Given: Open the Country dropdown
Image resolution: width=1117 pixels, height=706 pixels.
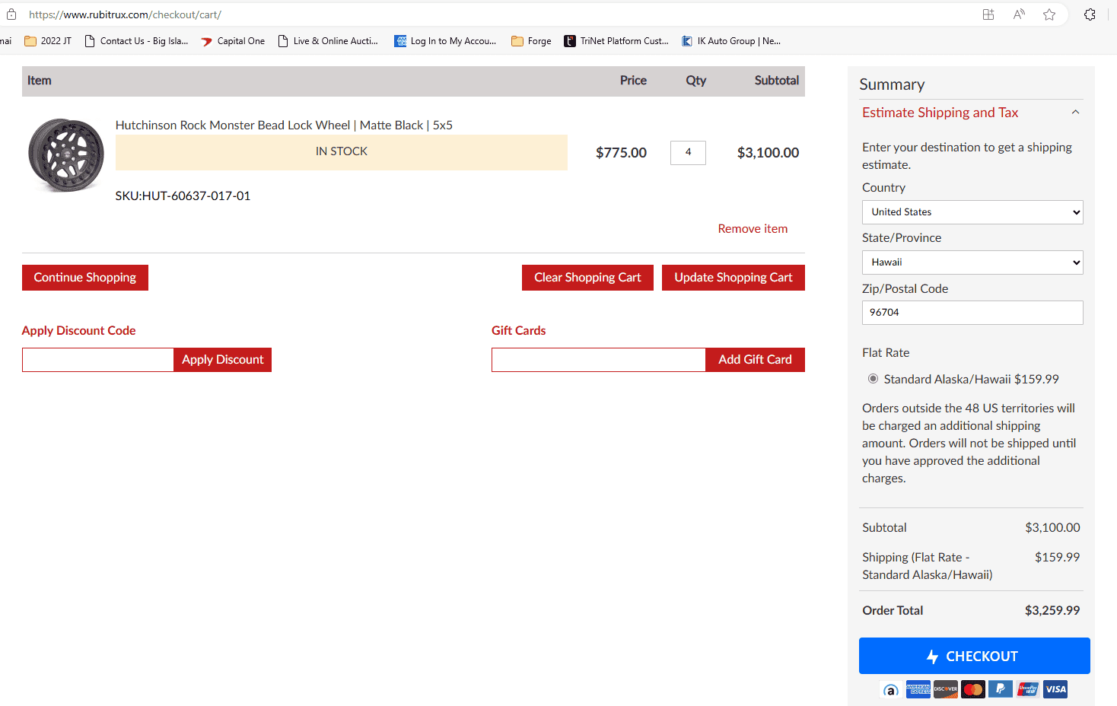Looking at the screenshot, I should (x=972, y=212).
